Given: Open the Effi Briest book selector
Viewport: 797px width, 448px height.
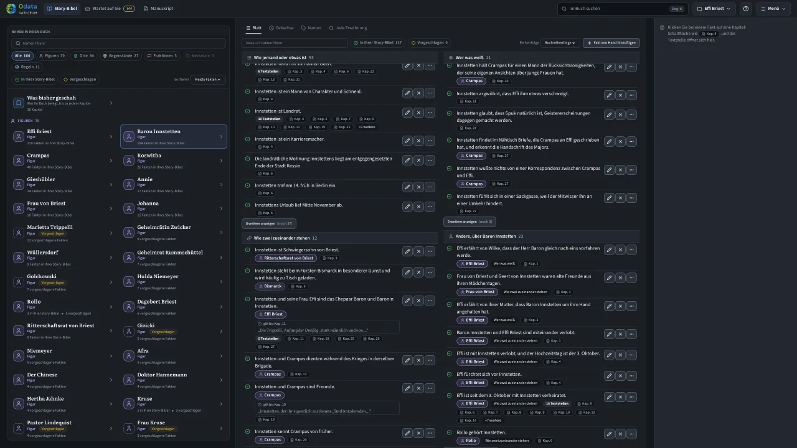Looking at the screenshot, I should [x=715, y=9].
